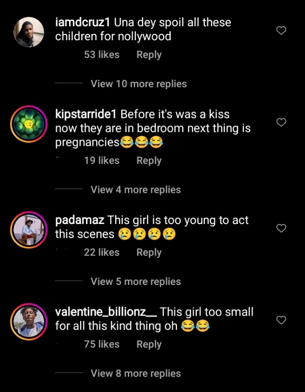The image size is (305, 392).
Task: Show "View 5 more replies" thread
Action: (136, 281)
